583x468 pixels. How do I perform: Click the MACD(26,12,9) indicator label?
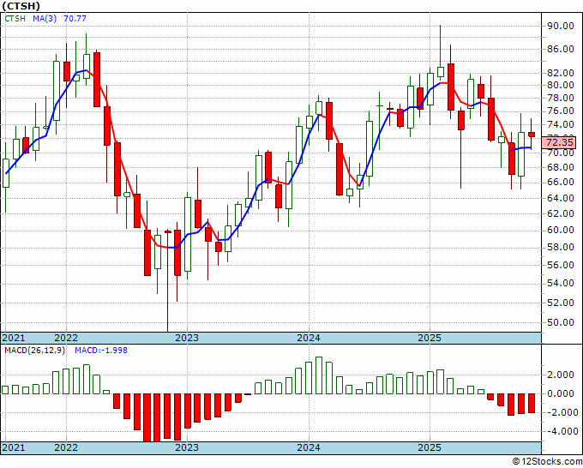point(34,351)
